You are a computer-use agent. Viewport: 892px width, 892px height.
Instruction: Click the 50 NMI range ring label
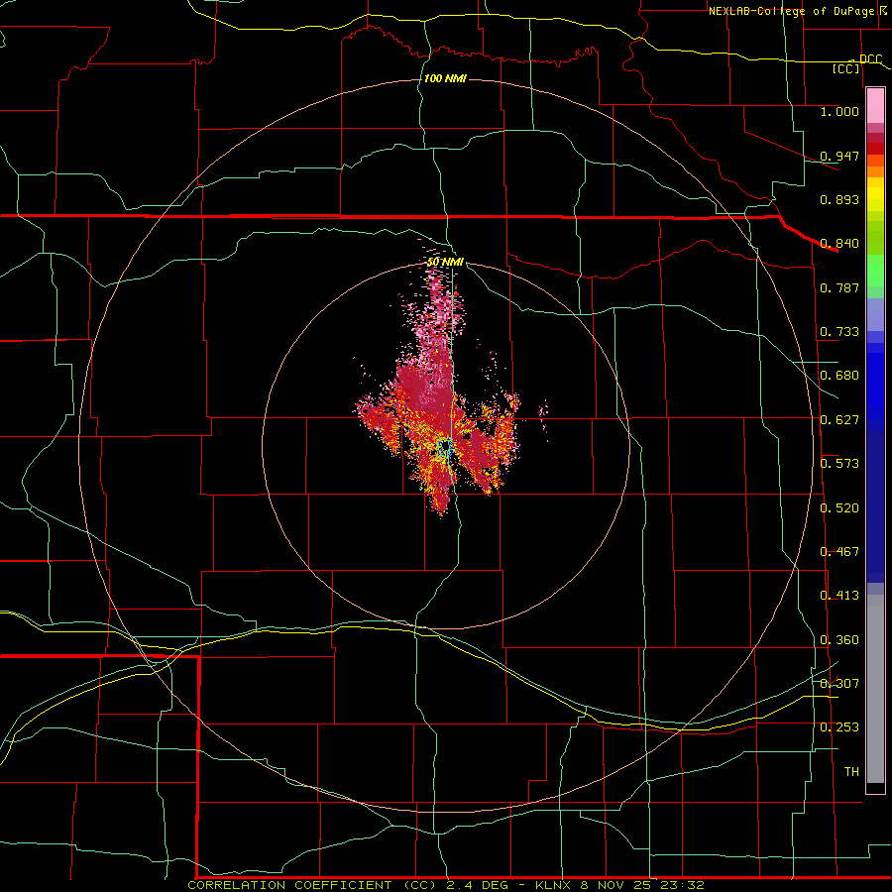[445, 262]
